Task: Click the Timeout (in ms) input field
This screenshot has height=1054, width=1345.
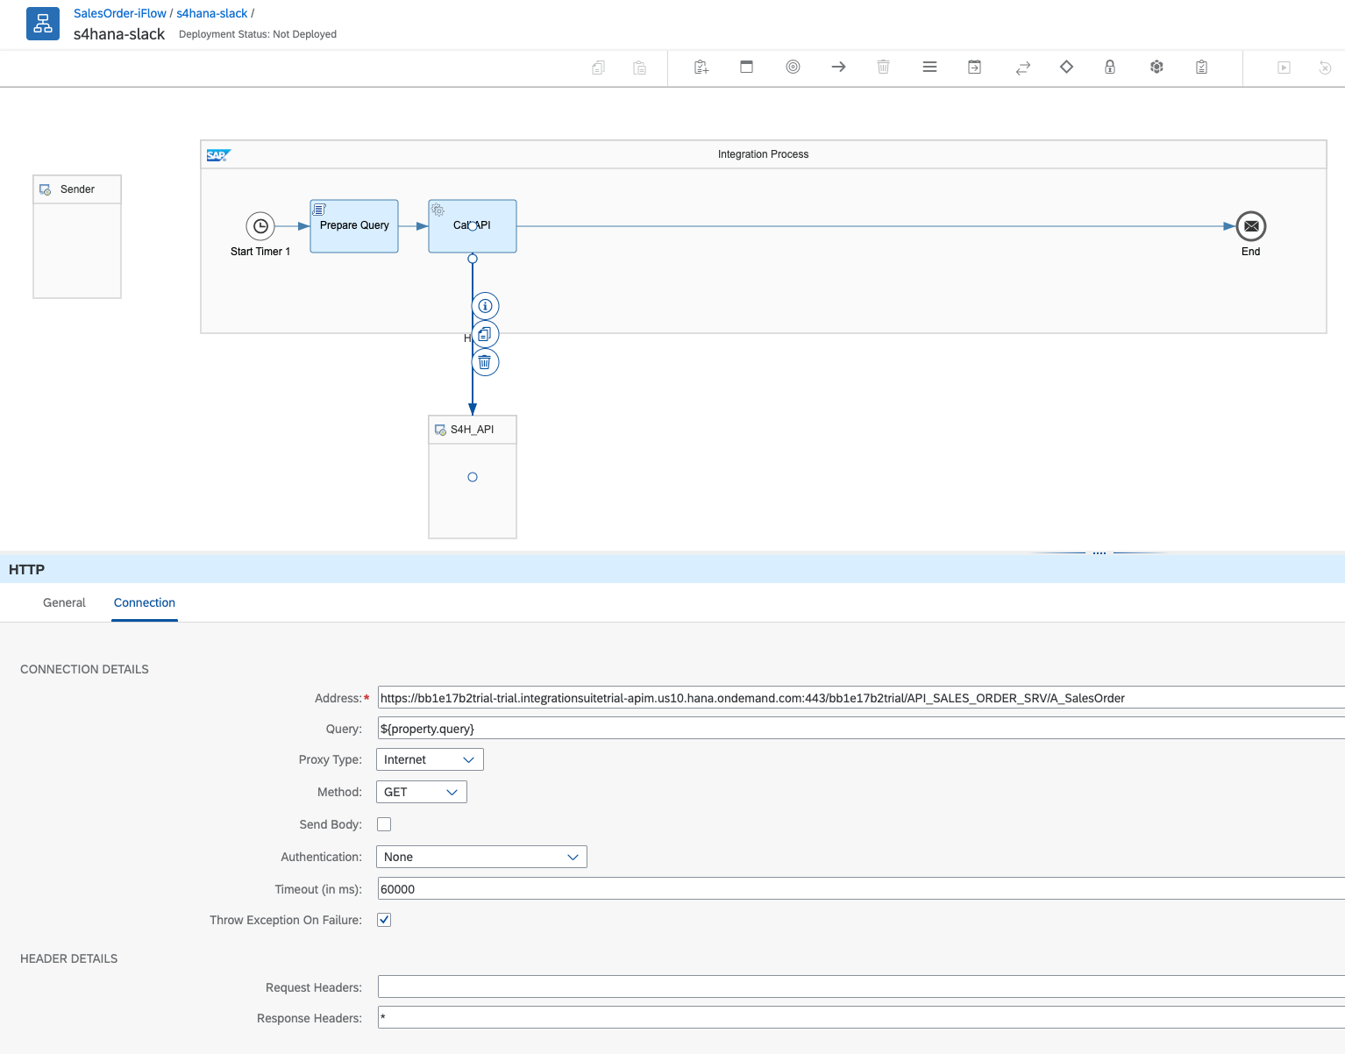Action: pyautogui.click(x=861, y=889)
